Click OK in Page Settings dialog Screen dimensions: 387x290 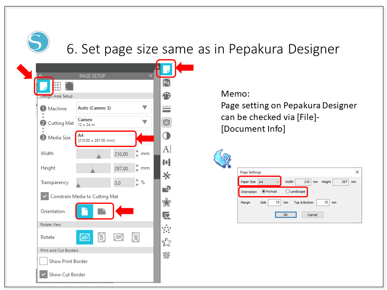point(285,215)
